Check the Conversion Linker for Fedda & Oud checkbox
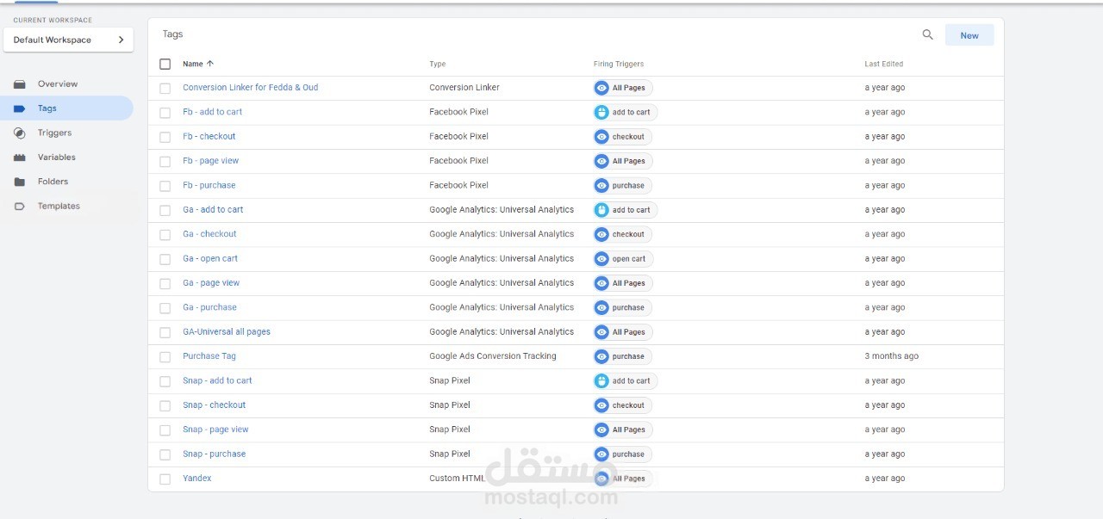Image resolution: width=1103 pixels, height=519 pixels. 165,88
